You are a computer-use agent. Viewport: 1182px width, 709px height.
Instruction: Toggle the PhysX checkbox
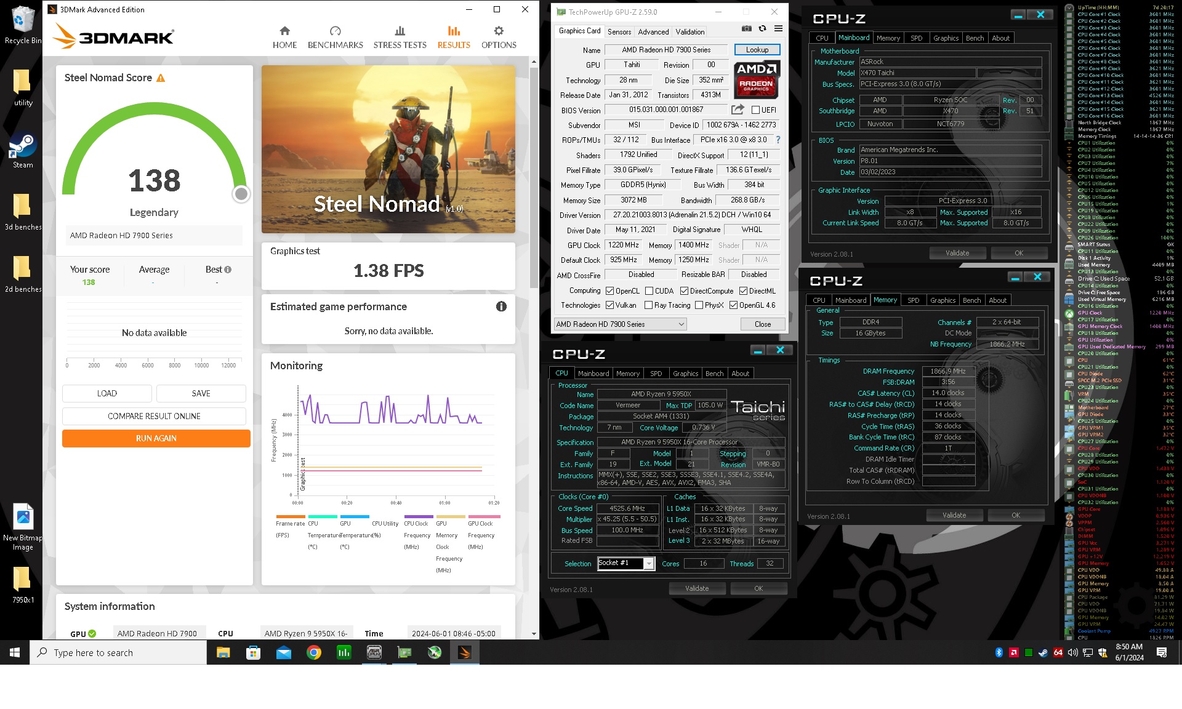point(699,305)
